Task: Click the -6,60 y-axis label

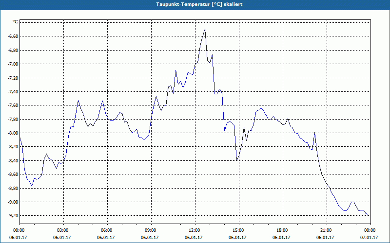Action: click(x=13, y=36)
